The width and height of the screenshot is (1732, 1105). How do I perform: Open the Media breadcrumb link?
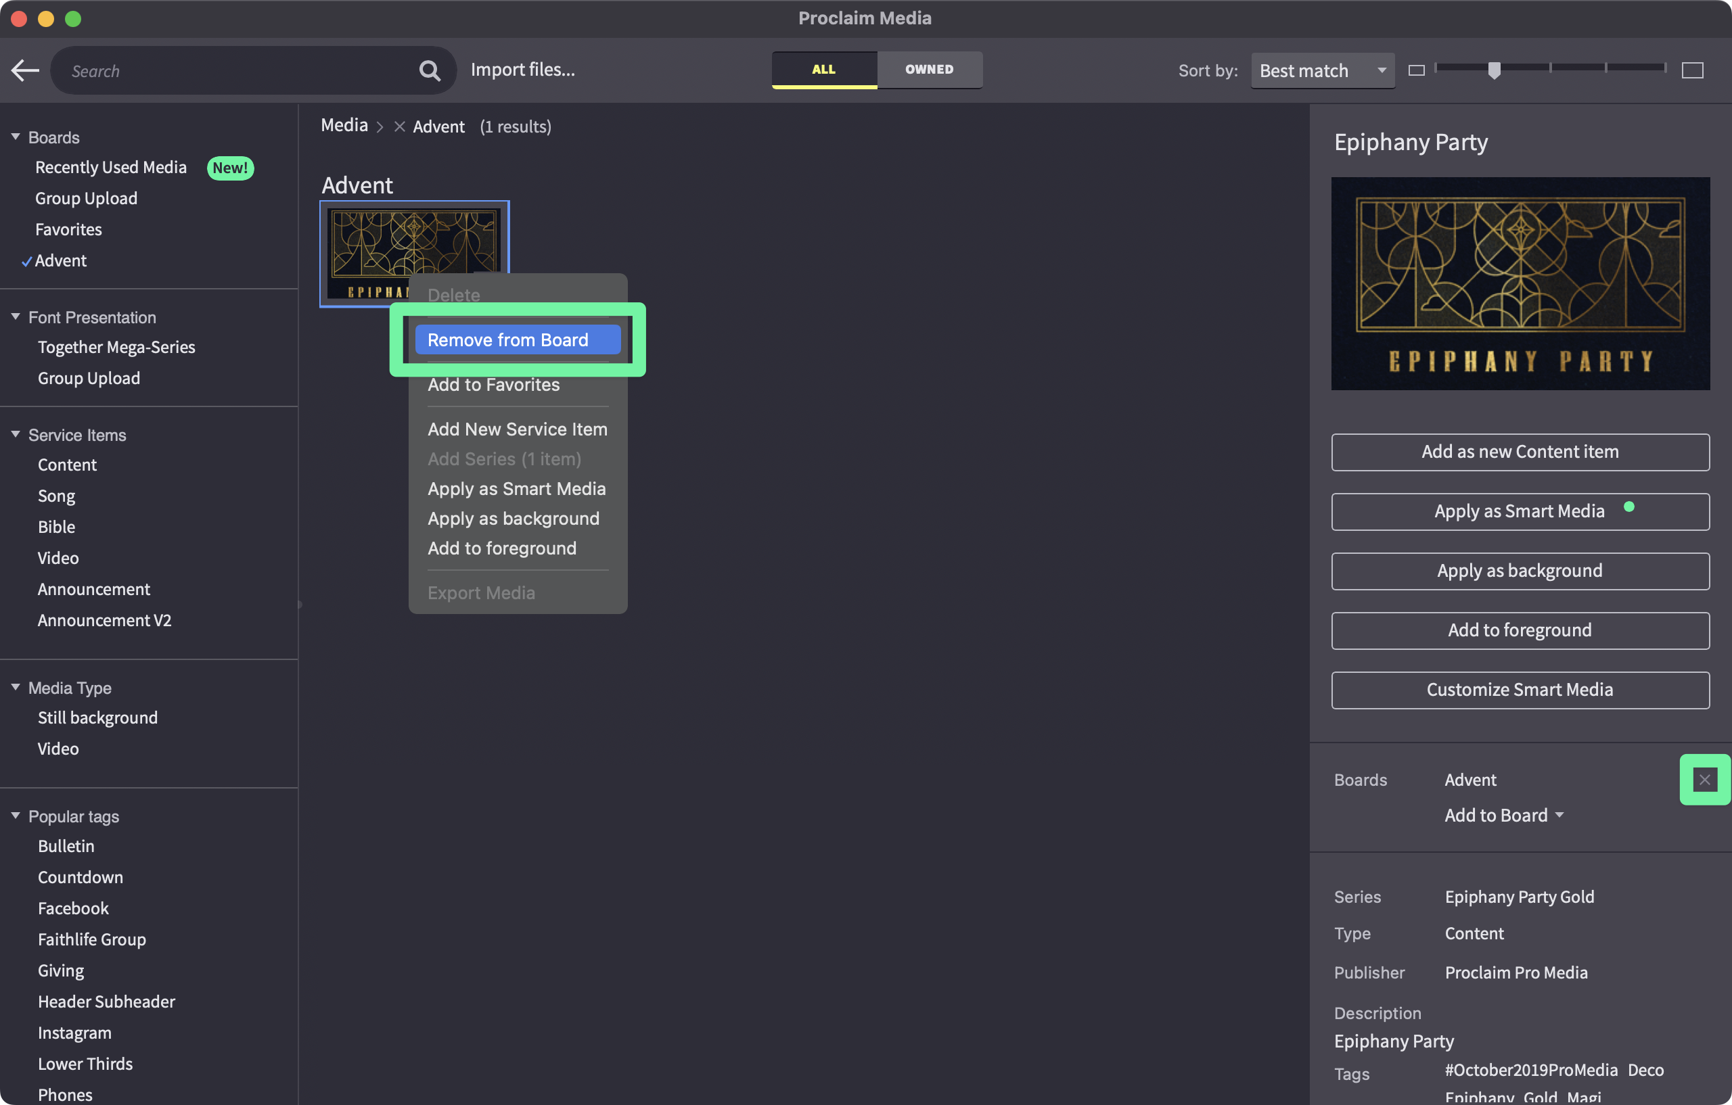pos(344,126)
